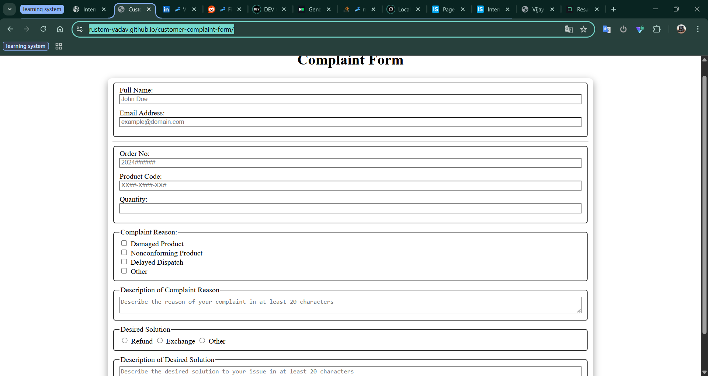
Task: View site information icon in address bar
Action: 80,29
